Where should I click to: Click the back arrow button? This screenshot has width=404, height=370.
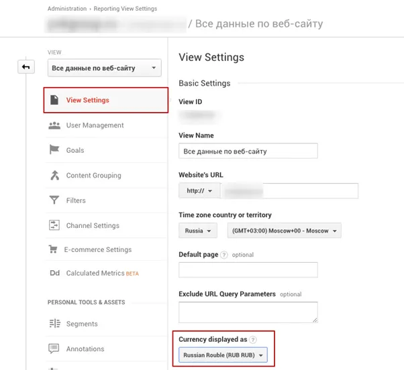pos(26,67)
